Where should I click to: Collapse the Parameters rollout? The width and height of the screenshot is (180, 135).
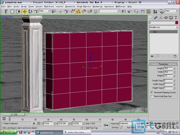pos(163,64)
